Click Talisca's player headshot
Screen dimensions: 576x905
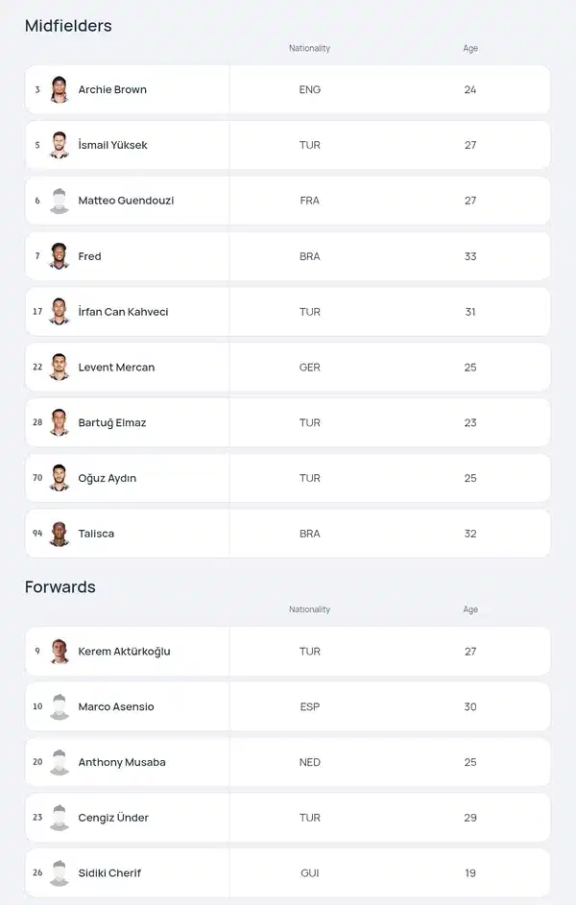click(60, 534)
